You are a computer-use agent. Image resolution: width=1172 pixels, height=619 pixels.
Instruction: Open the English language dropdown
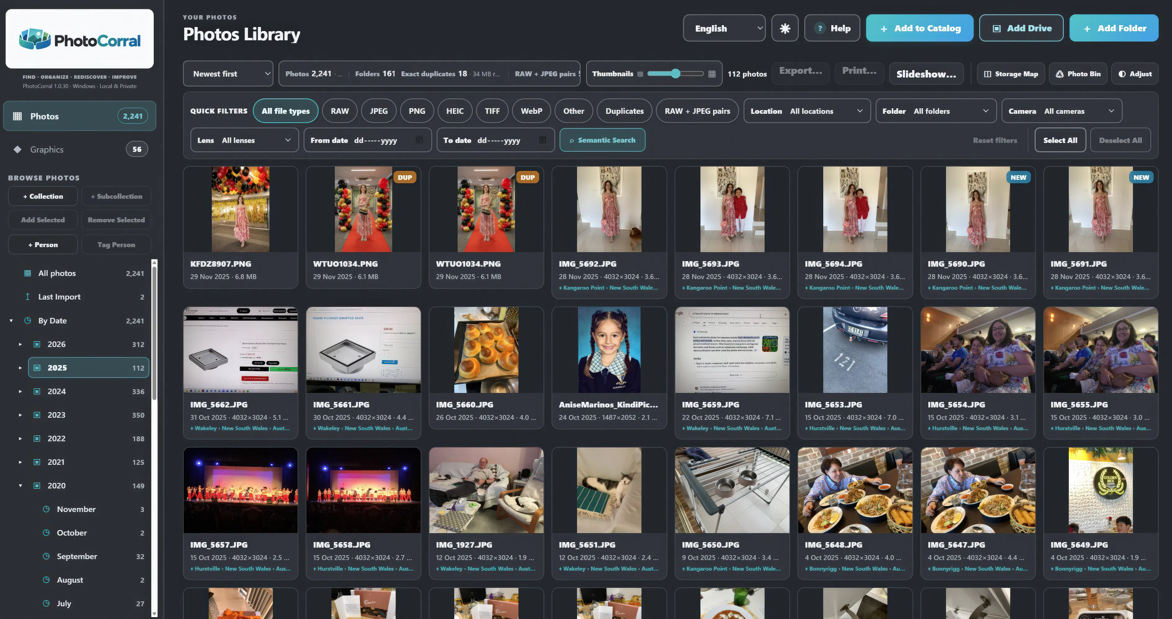pyautogui.click(x=724, y=28)
